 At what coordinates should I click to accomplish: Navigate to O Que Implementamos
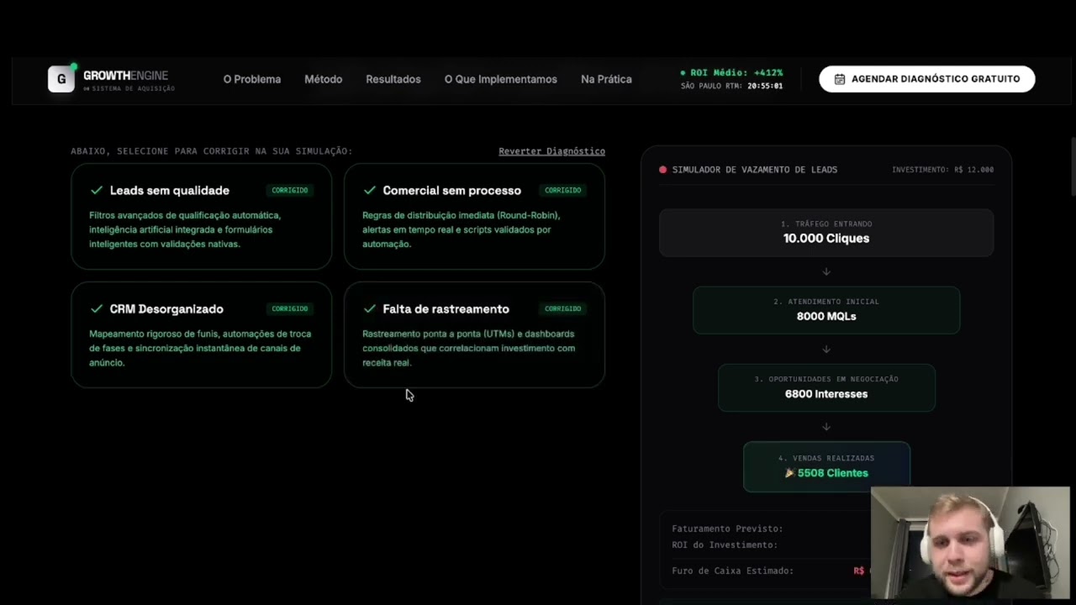(501, 79)
